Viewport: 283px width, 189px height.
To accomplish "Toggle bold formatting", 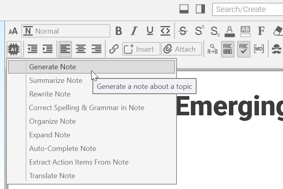I will click(x=118, y=31).
